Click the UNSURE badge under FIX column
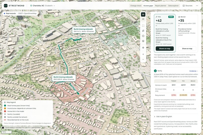Viewport: 203px width, 135px height. [x=183, y=95]
